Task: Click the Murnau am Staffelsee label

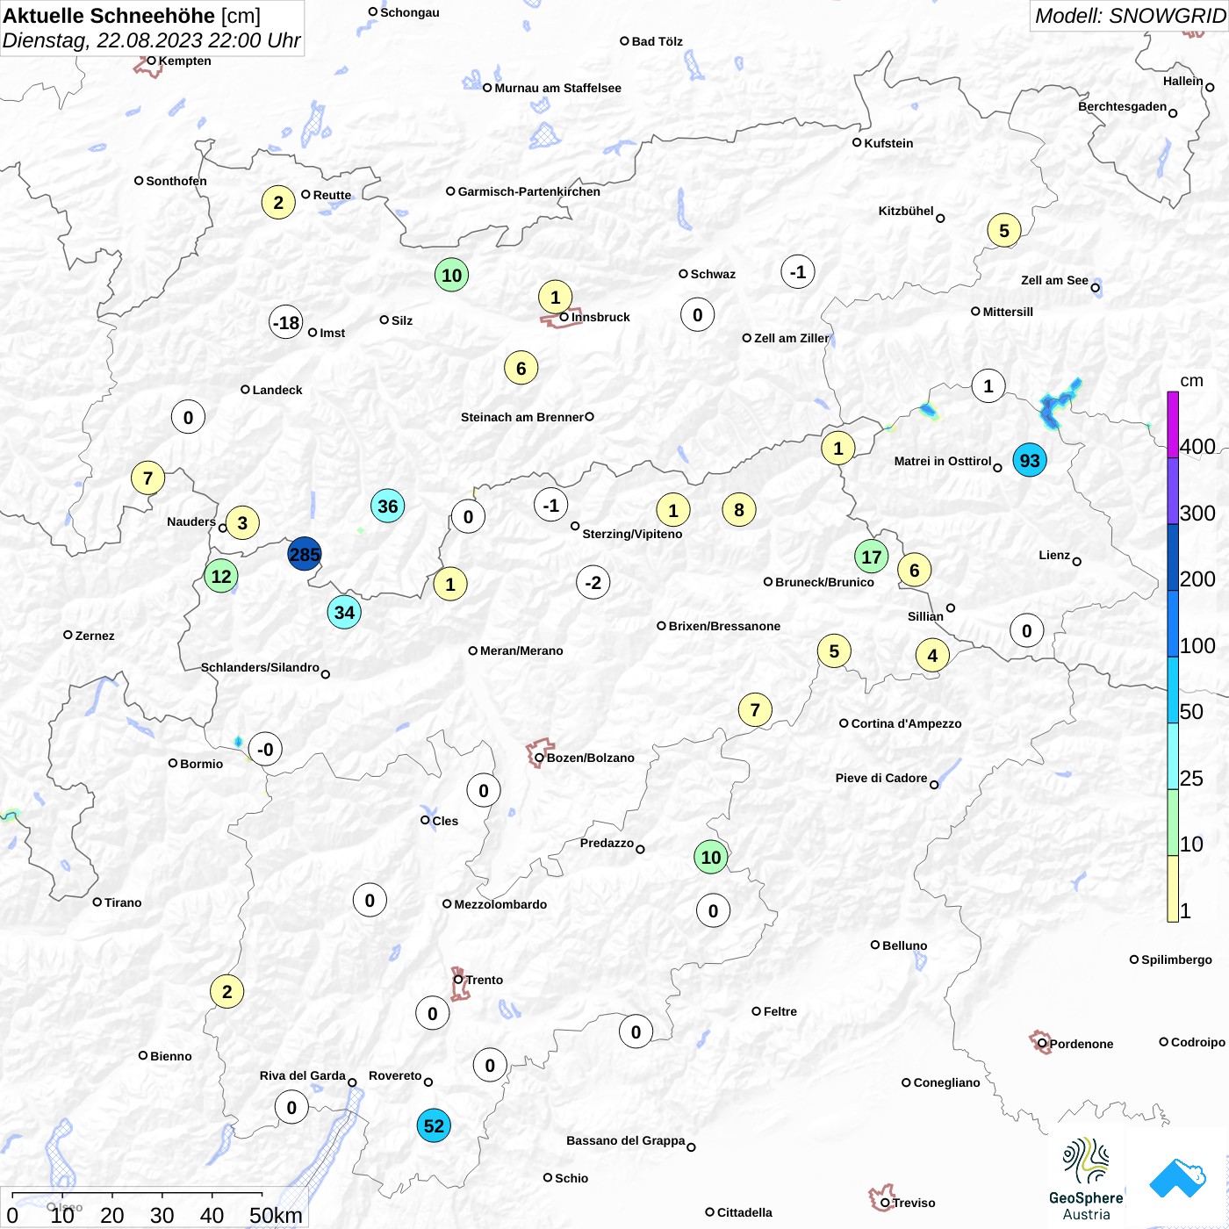Action: click(x=557, y=88)
